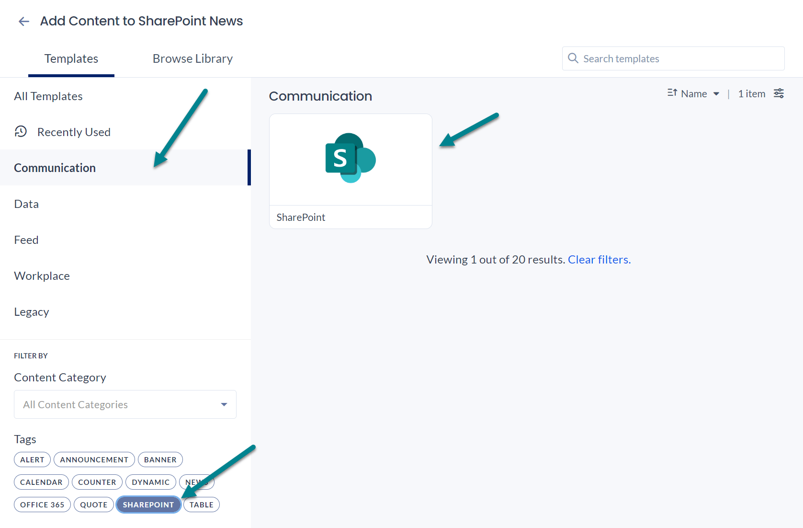This screenshot has width=803, height=528.
Task: Click the Recently Used clock icon
Action: [21, 131]
